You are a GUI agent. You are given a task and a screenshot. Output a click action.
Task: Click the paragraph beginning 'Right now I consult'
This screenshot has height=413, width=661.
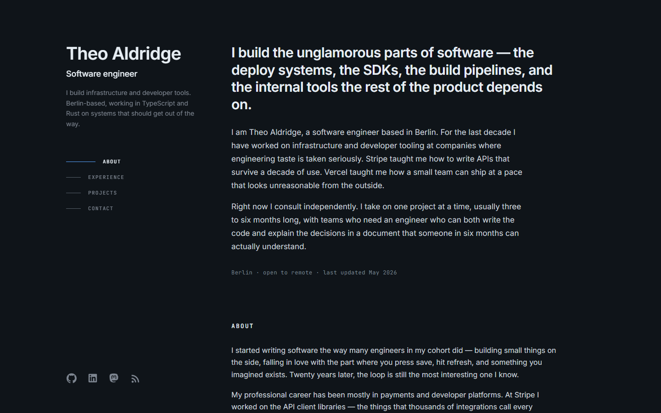[x=376, y=227]
